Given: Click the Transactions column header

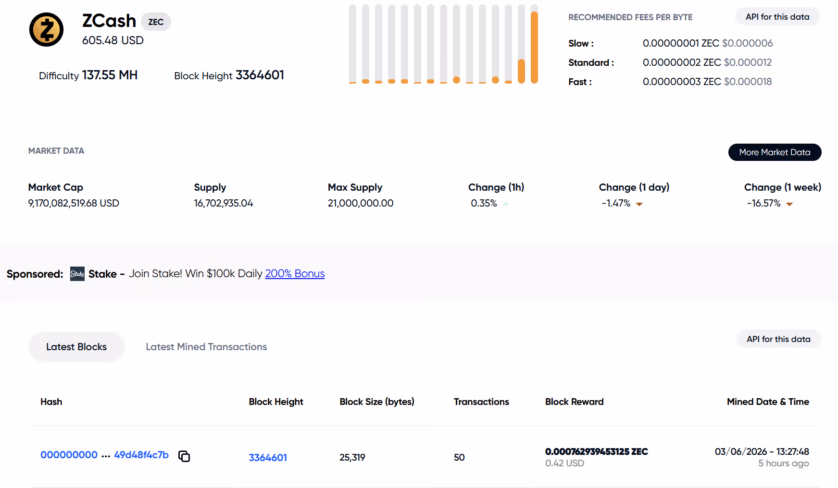Looking at the screenshot, I should (x=481, y=402).
